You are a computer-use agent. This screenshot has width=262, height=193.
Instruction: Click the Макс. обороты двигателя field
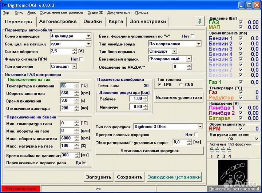[x=67, y=138]
